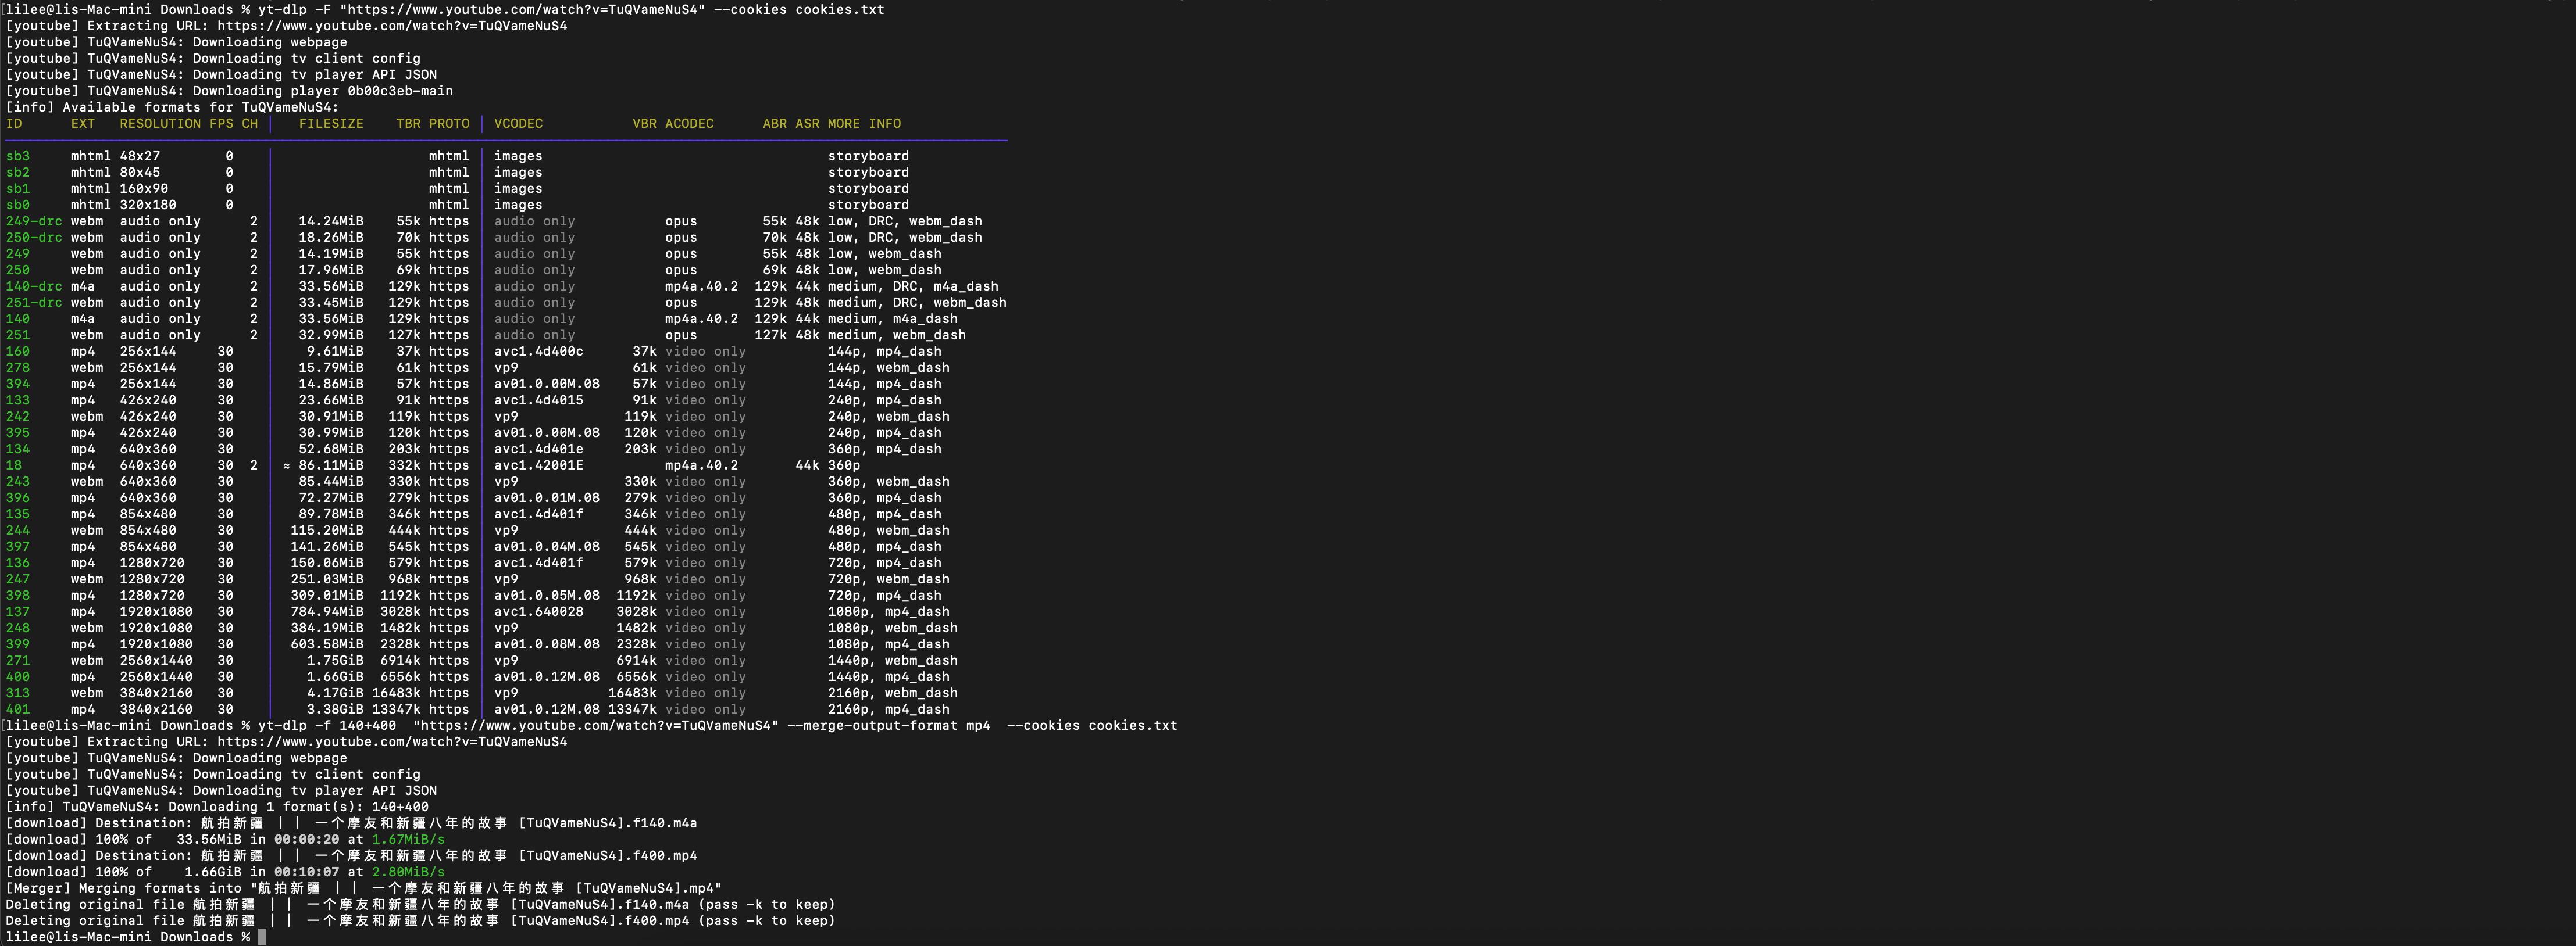This screenshot has width=2576, height=946.
Task: Click the ACODEC column header
Action: tap(689, 124)
